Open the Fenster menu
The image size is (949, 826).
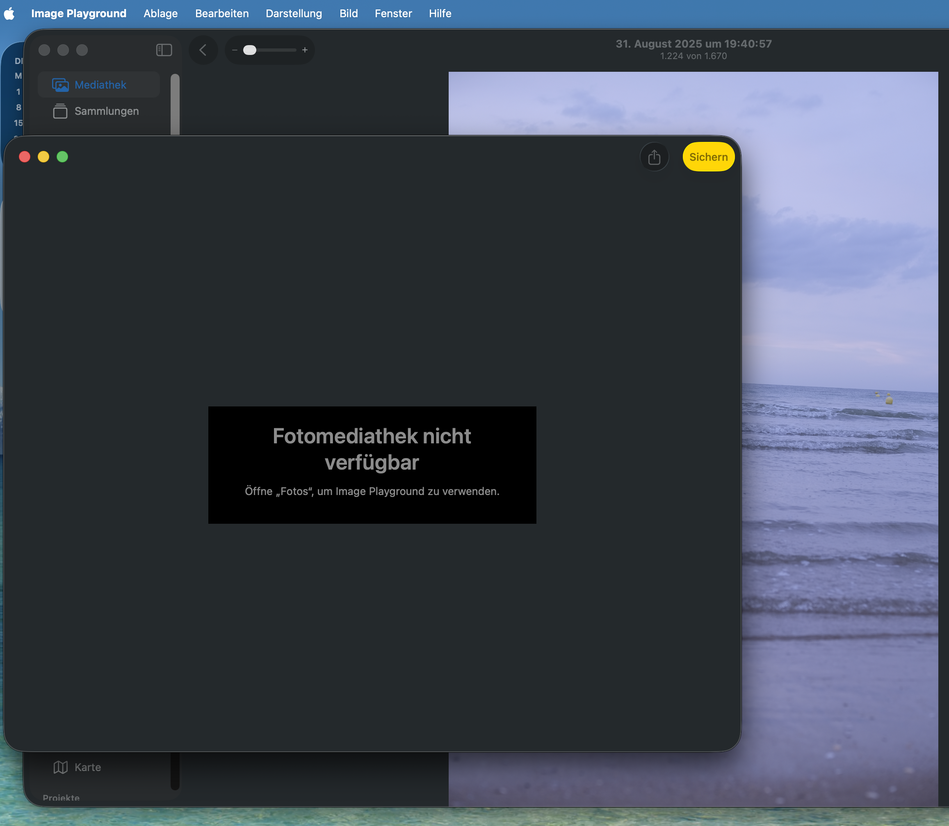pos(393,14)
